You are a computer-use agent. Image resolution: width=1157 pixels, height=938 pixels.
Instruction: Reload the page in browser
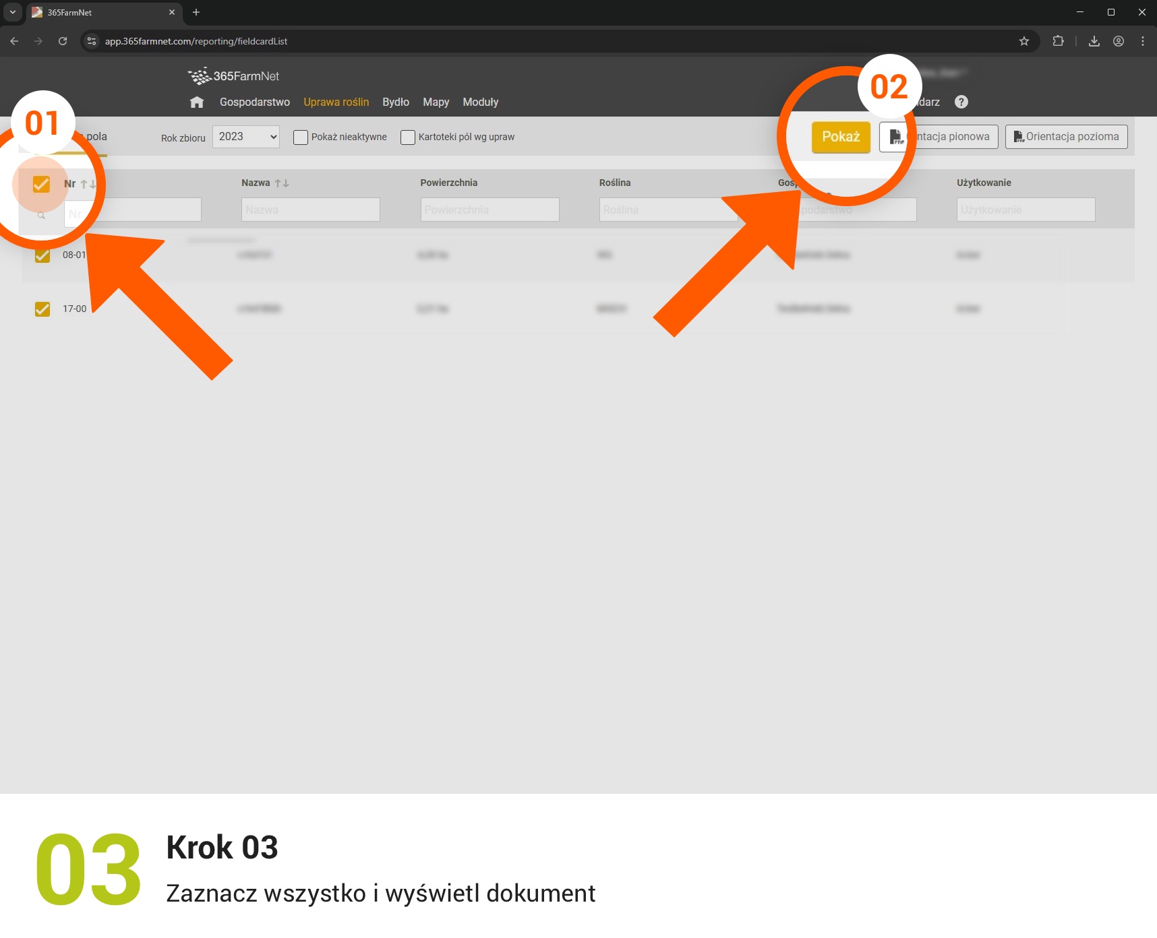63,41
